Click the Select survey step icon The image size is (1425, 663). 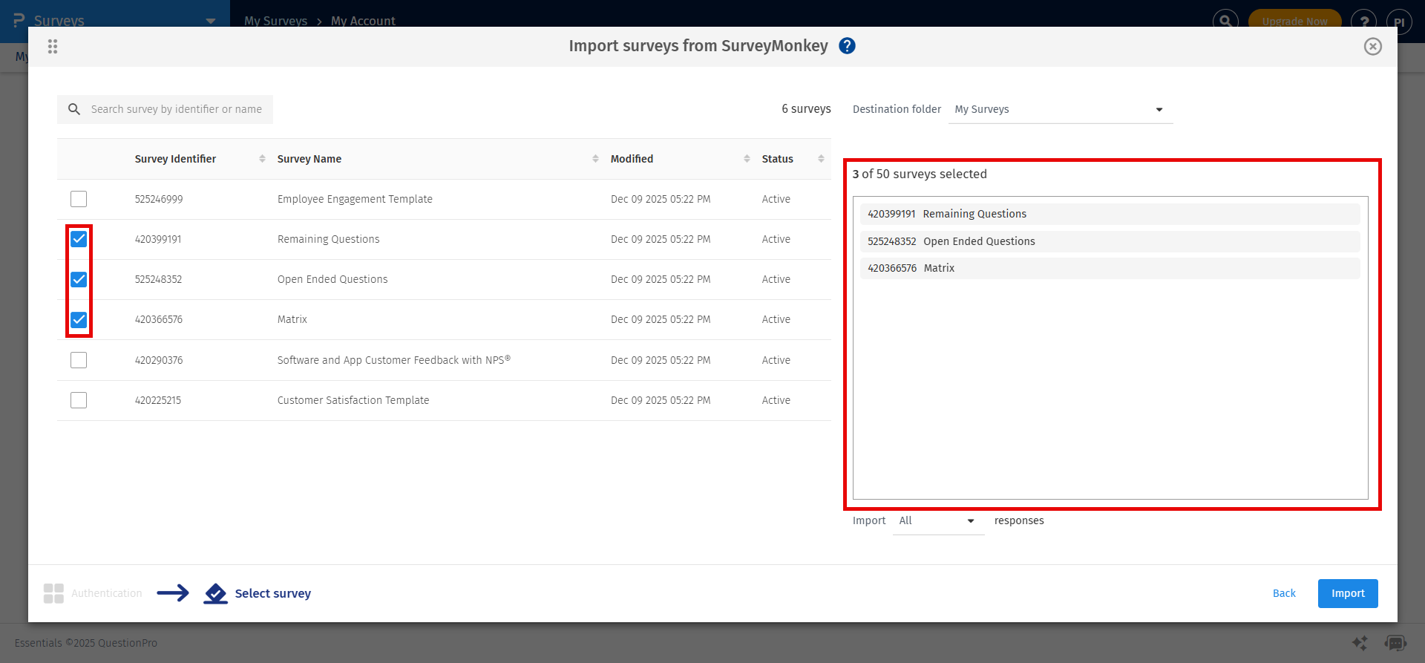[215, 593]
